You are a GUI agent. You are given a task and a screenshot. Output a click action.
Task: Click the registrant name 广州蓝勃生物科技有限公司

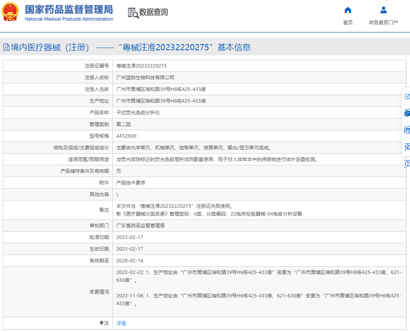[145, 78]
